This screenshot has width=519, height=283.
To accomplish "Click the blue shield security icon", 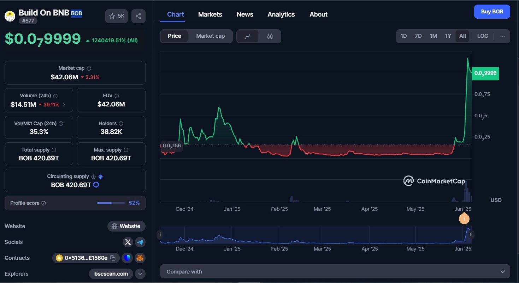I will tap(127, 258).
